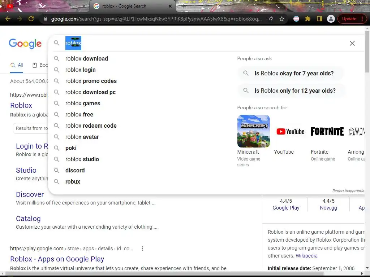Open the Minecraft thumbnail
This screenshot has height=277, width=370.
253,131
